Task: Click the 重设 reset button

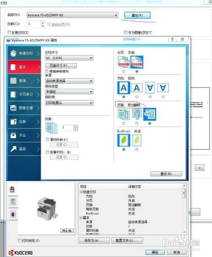Action: 166,174
